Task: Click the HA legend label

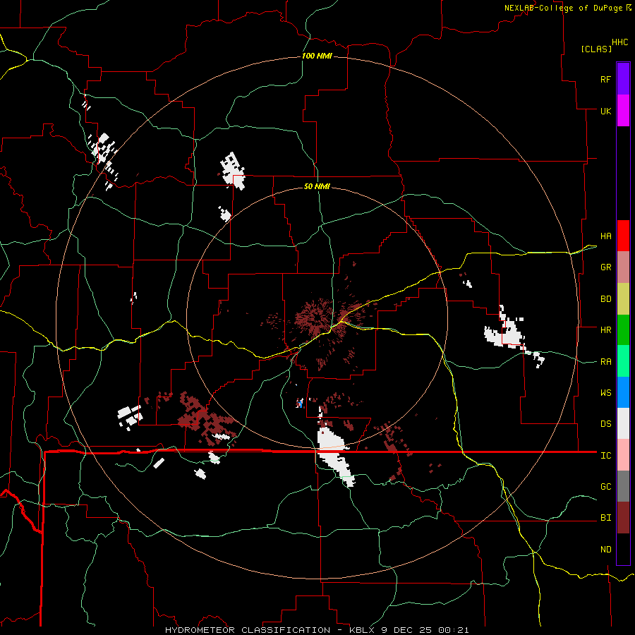Action: pos(605,236)
